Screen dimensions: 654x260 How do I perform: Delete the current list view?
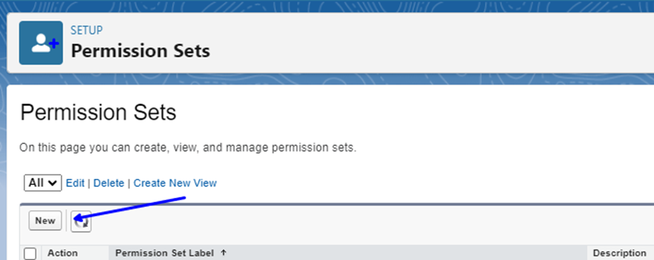click(109, 183)
